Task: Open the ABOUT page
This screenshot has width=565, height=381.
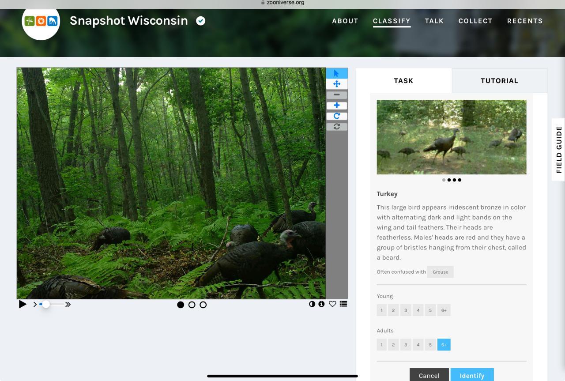Action: pos(345,21)
